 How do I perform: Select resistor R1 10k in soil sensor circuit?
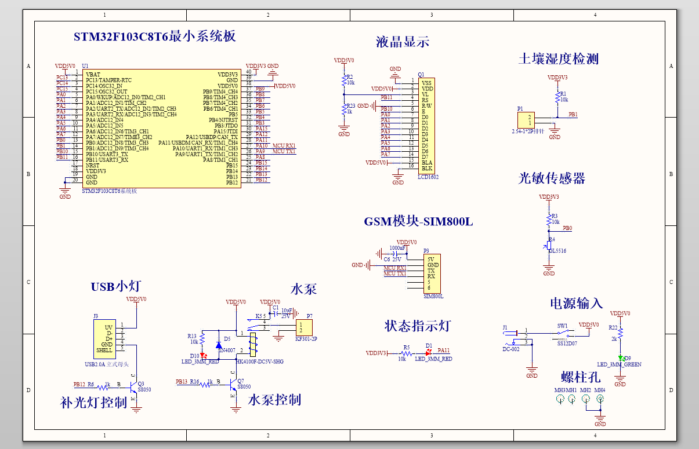(x=557, y=97)
